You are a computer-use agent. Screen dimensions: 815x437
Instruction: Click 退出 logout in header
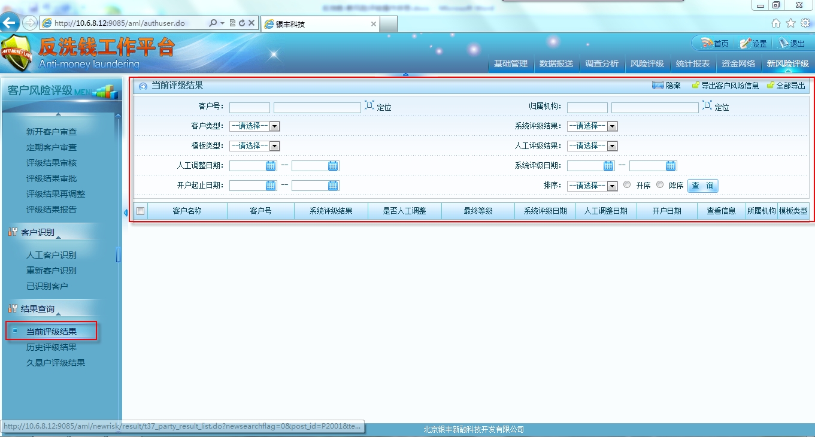(792, 44)
